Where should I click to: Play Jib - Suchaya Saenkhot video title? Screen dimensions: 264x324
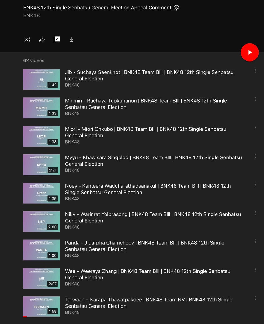(x=149, y=76)
